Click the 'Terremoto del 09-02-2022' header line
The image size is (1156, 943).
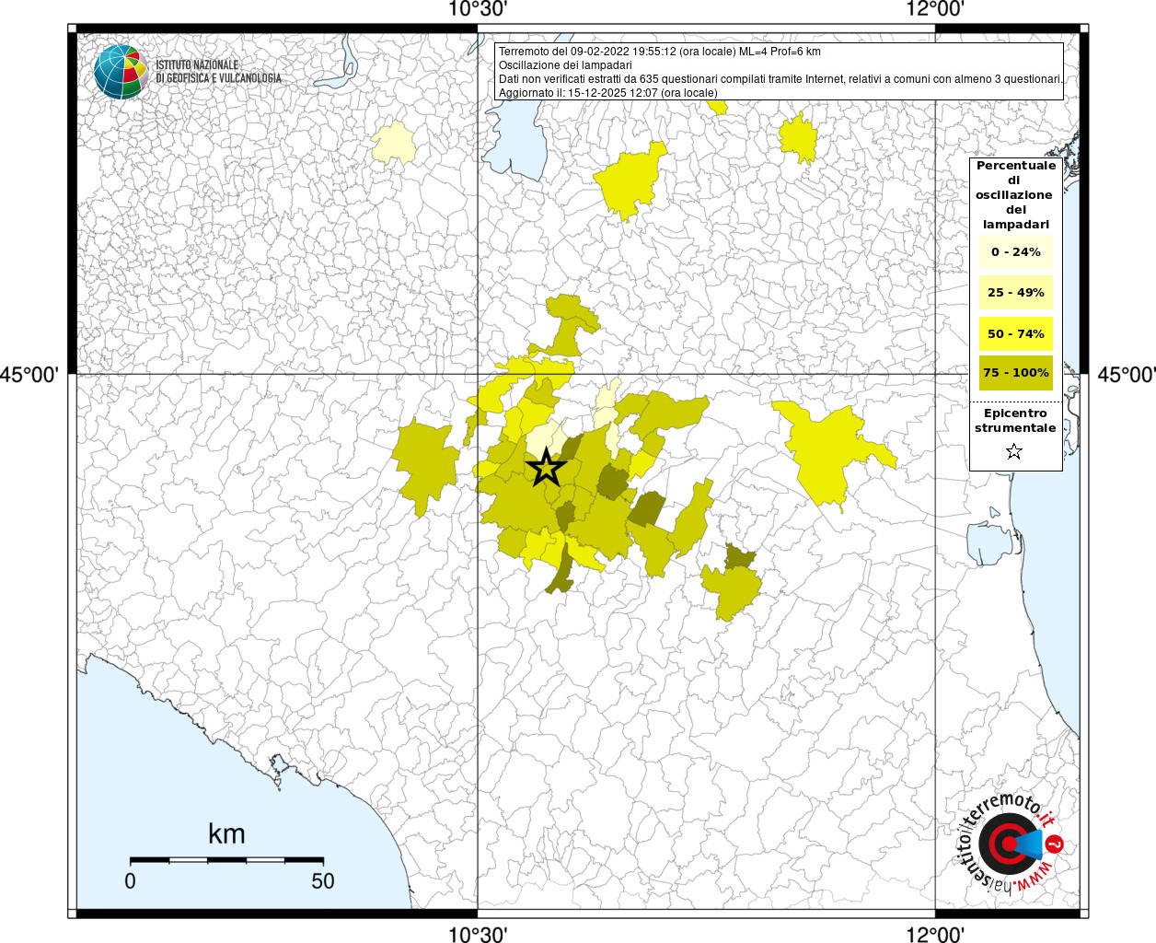pyautogui.click(x=659, y=52)
